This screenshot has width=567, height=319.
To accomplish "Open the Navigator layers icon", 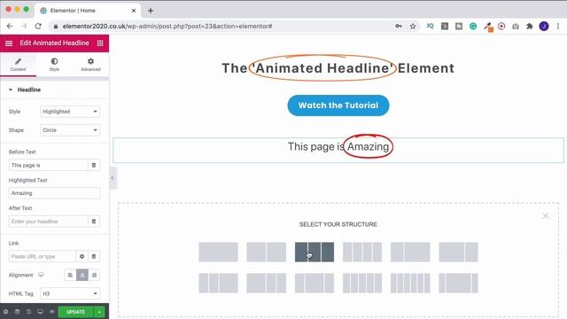I will pyautogui.click(x=17, y=312).
